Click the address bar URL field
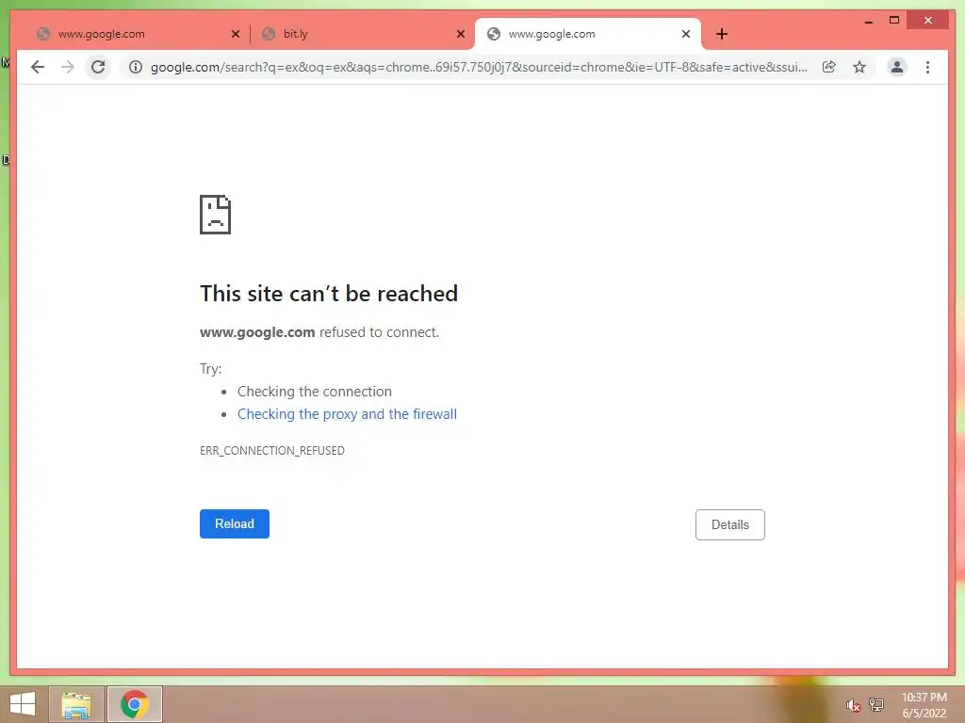The image size is (965, 723). tap(479, 67)
